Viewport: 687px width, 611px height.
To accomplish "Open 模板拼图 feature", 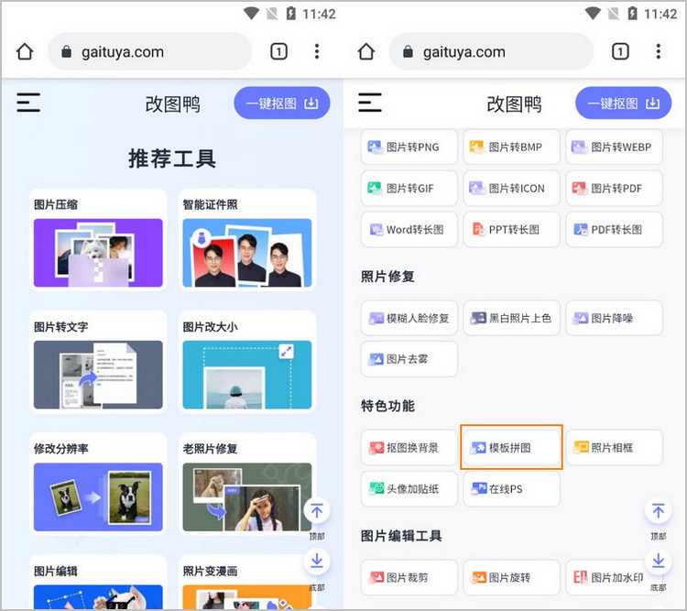I will coord(512,448).
